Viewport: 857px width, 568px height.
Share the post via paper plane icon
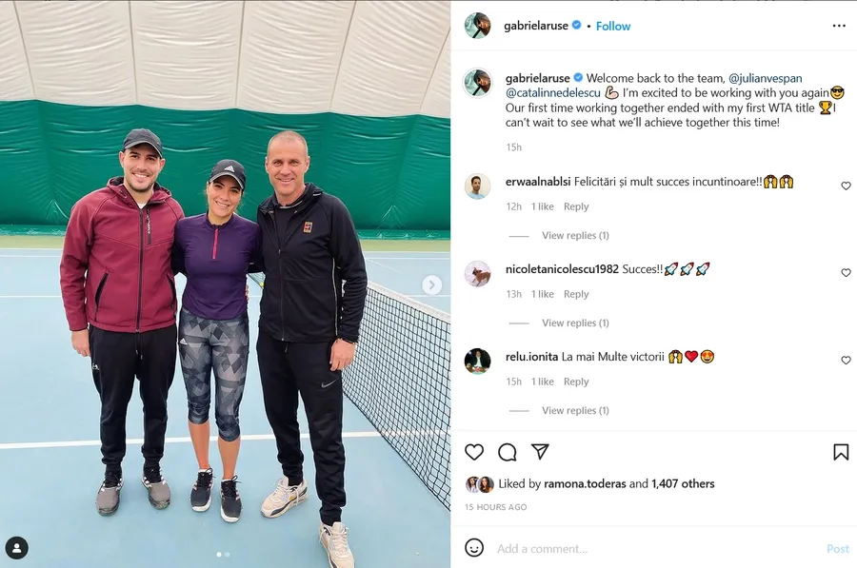pyautogui.click(x=540, y=452)
